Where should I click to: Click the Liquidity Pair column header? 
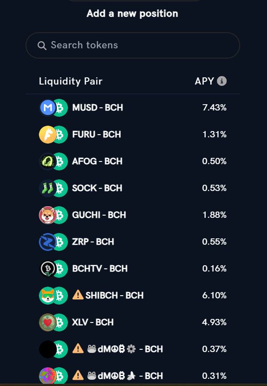point(71,81)
